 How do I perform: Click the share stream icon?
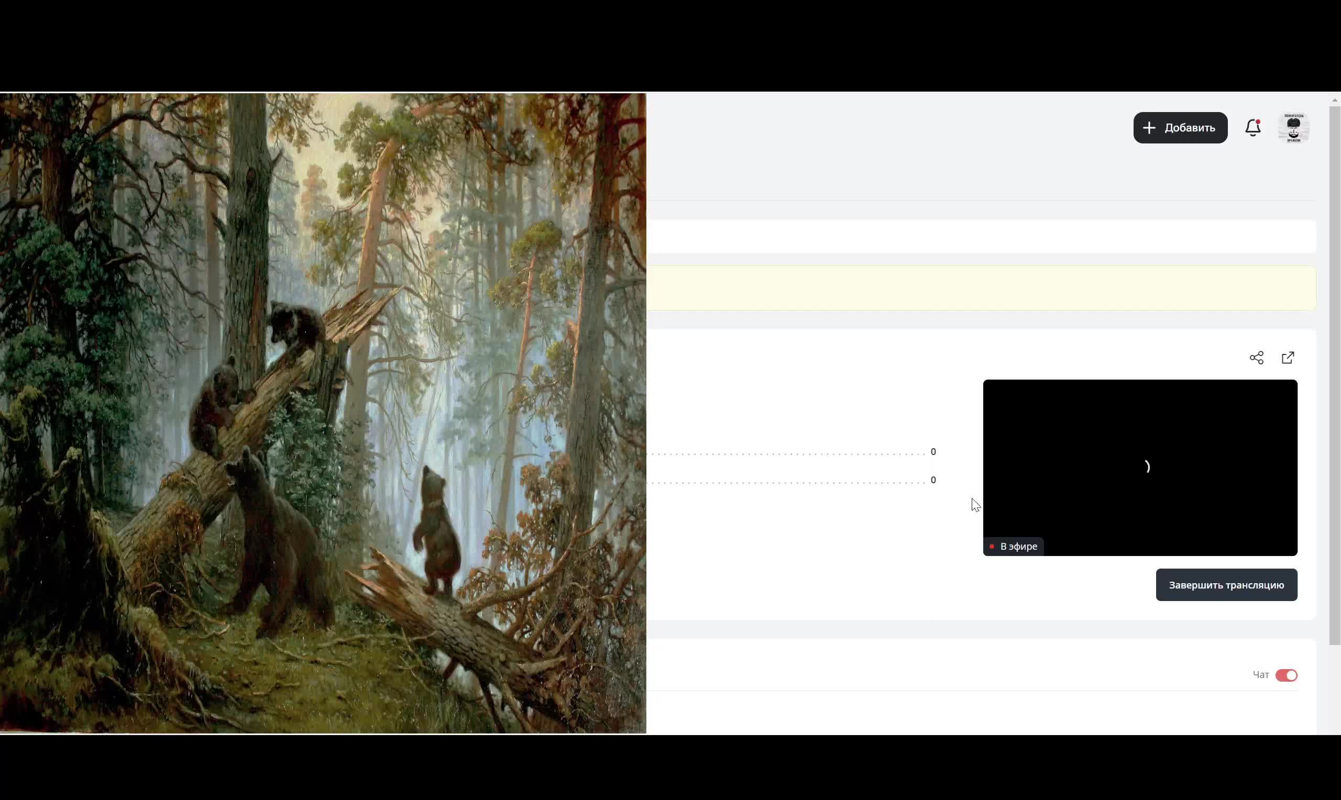point(1256,358)
